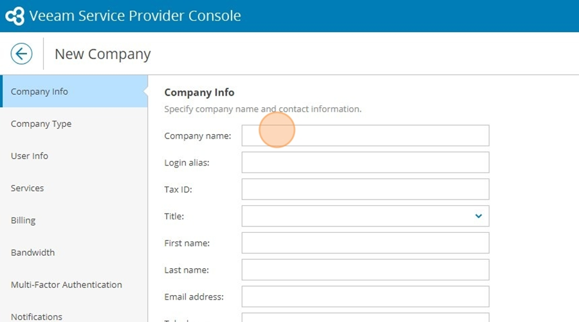Click the back arrow icon
579x322 pixels.
coord(21,54)
